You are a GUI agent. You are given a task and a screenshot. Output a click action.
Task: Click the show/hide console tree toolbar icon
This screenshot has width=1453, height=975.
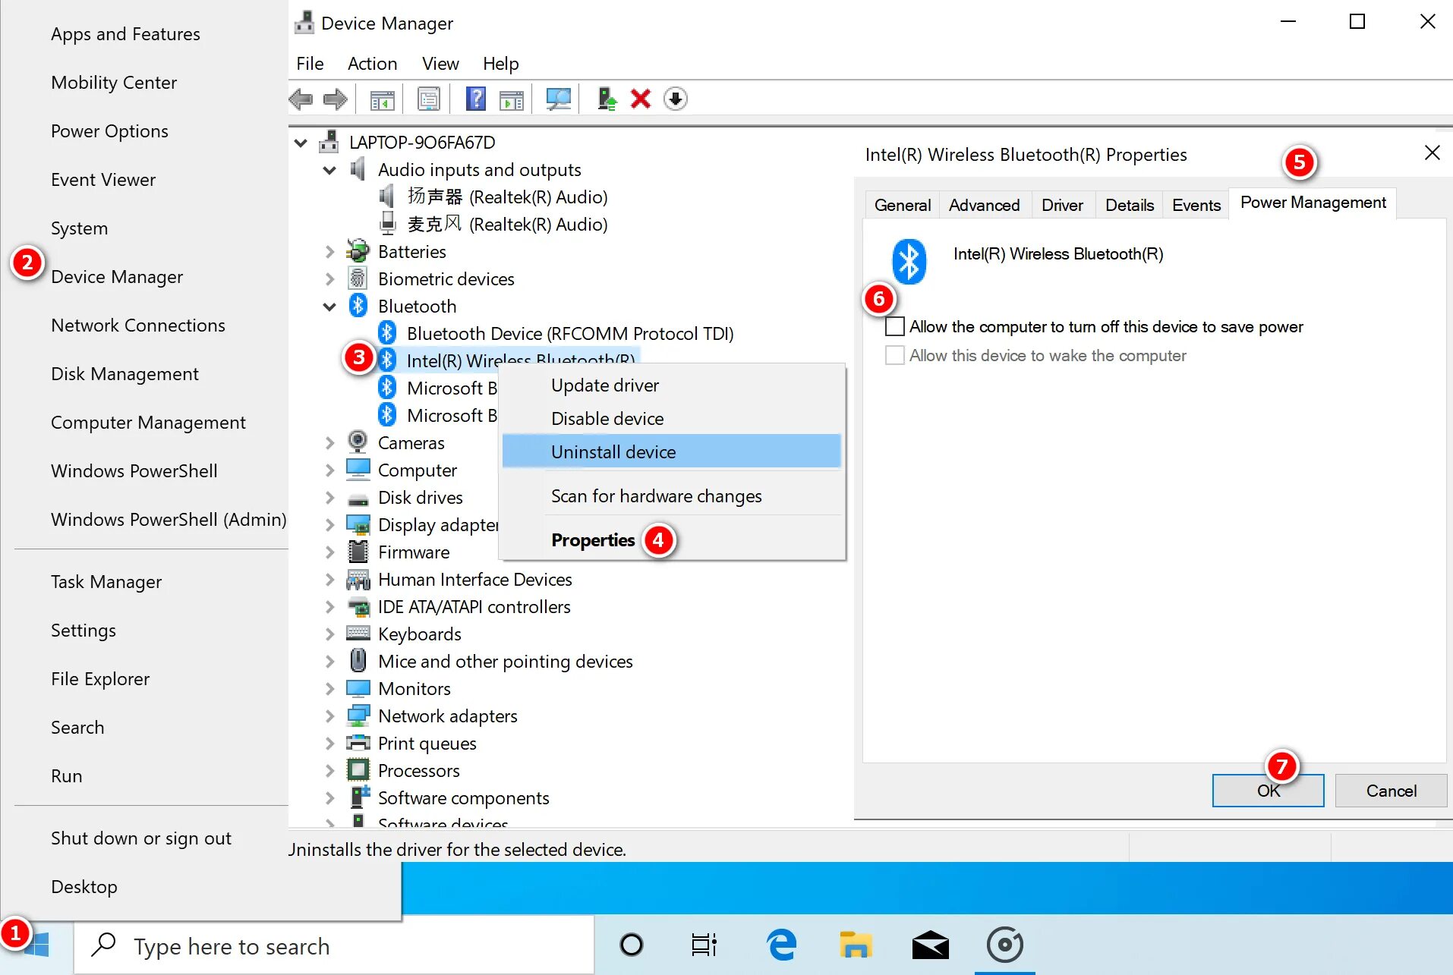(x=382, y=99)
